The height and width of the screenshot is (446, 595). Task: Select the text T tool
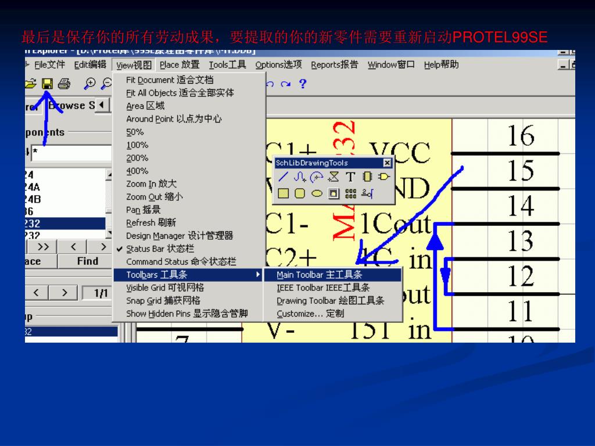tap(350, 177)
